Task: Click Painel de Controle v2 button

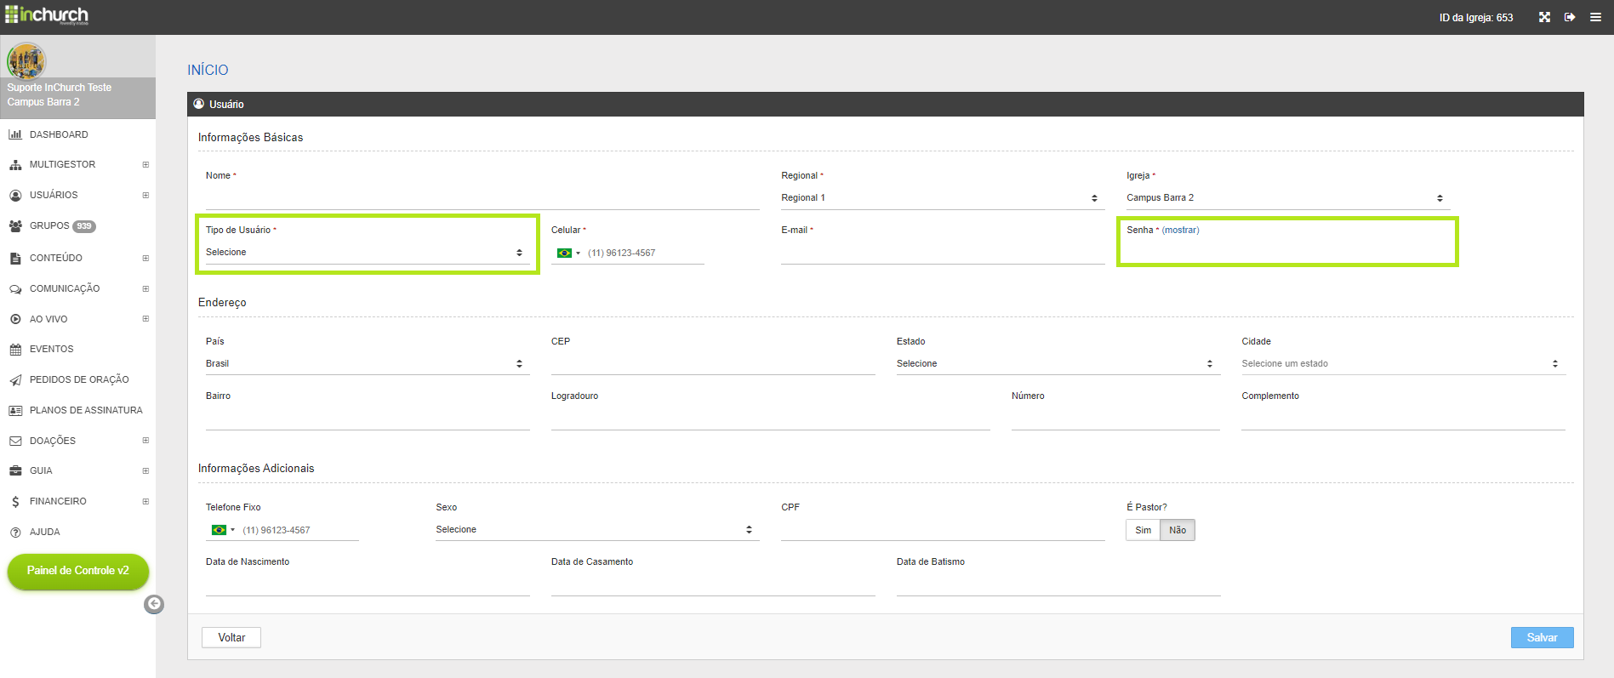Action: [x=78, y=571]
